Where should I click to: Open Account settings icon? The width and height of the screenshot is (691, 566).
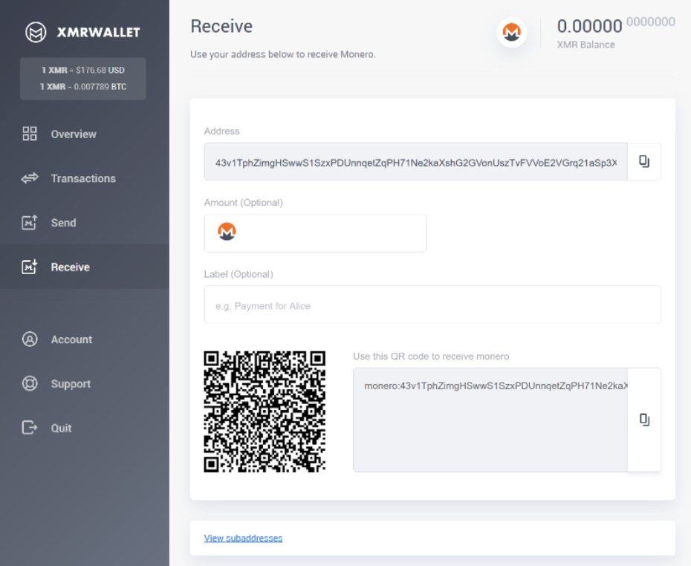coord(30,339)
